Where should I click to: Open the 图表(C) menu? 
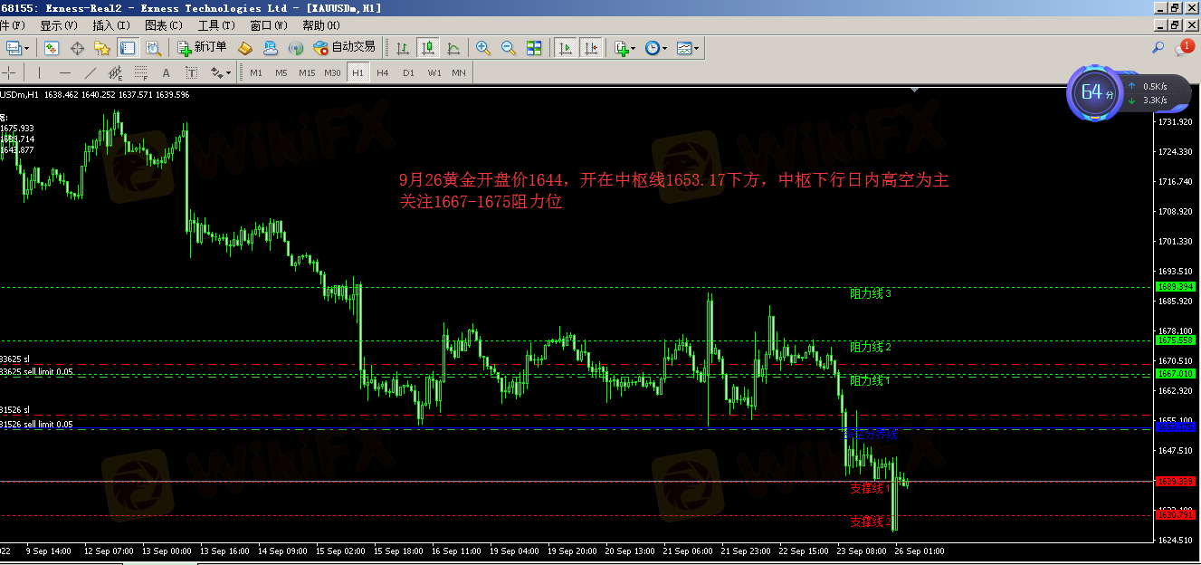pos(164,25)
